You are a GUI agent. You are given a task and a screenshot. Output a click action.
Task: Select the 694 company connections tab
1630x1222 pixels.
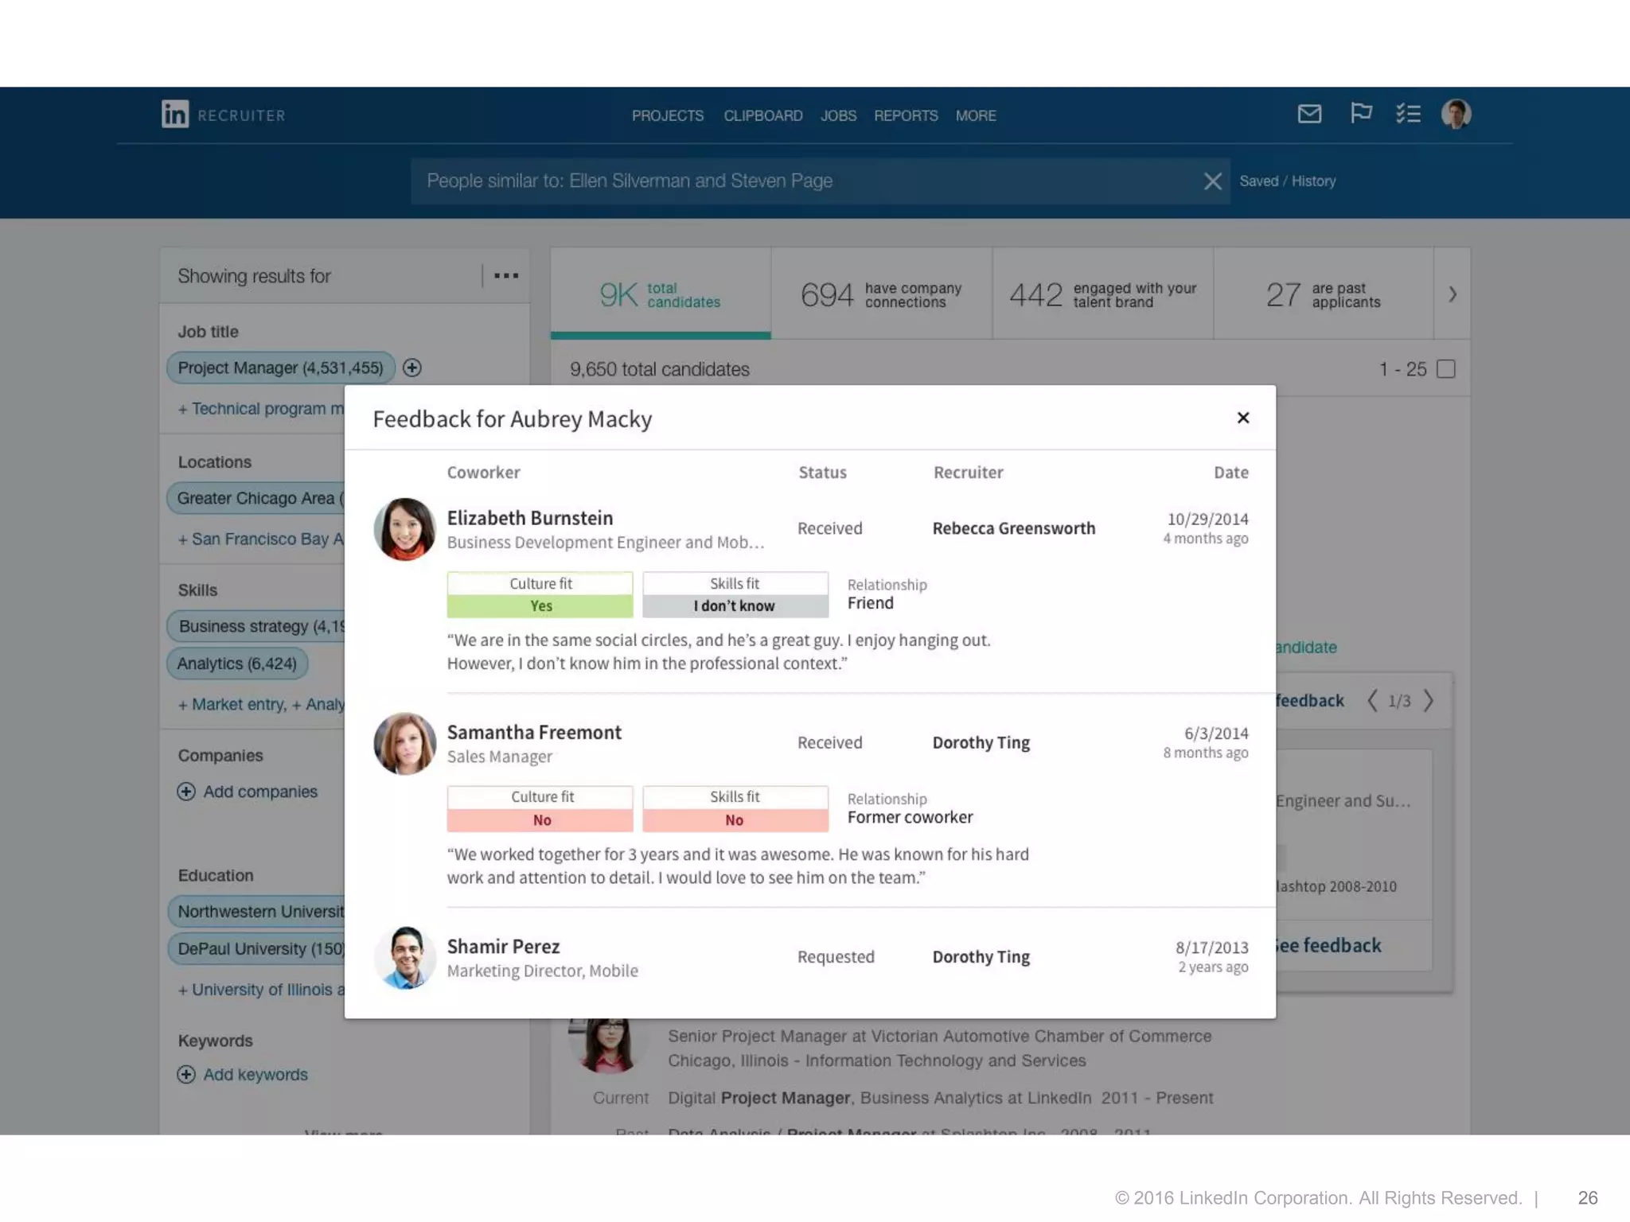click(881, 294)
